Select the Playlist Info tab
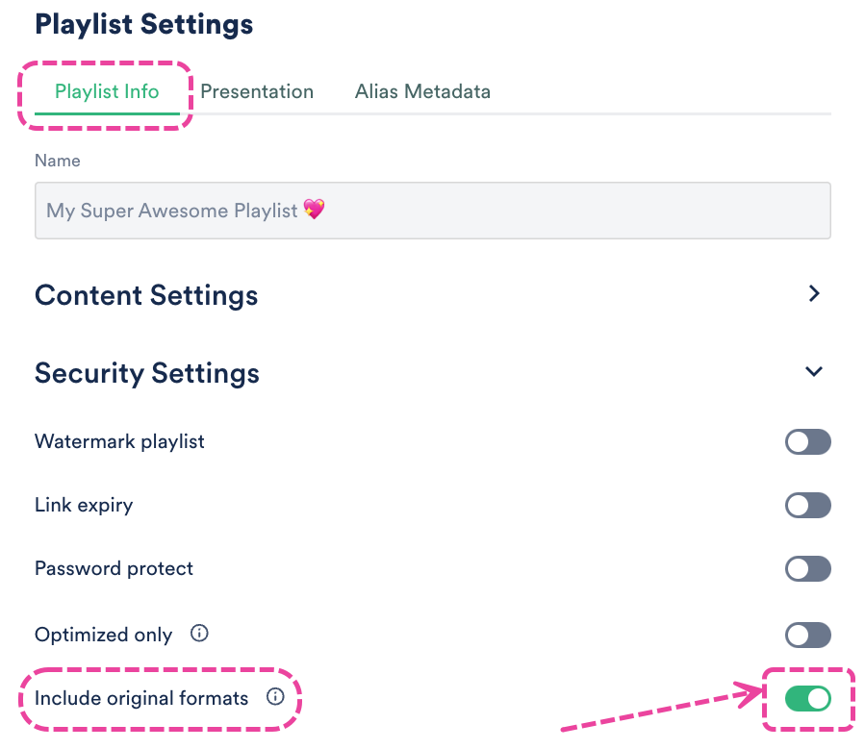The height and width of the screenshot is (749, 865). [107, 92]
